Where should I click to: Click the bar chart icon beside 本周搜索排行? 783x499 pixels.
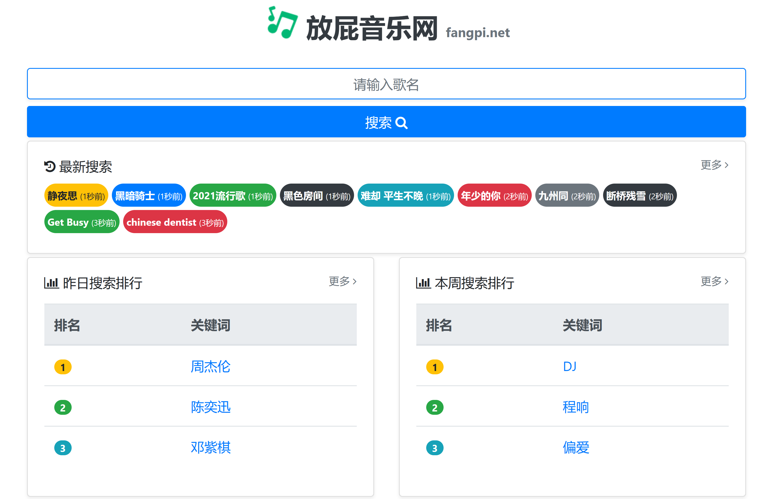coord(423,283)
